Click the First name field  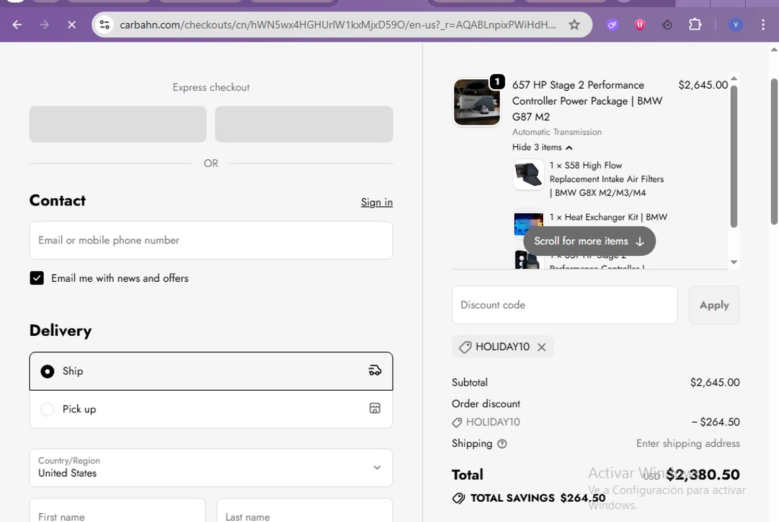point(117,511)
